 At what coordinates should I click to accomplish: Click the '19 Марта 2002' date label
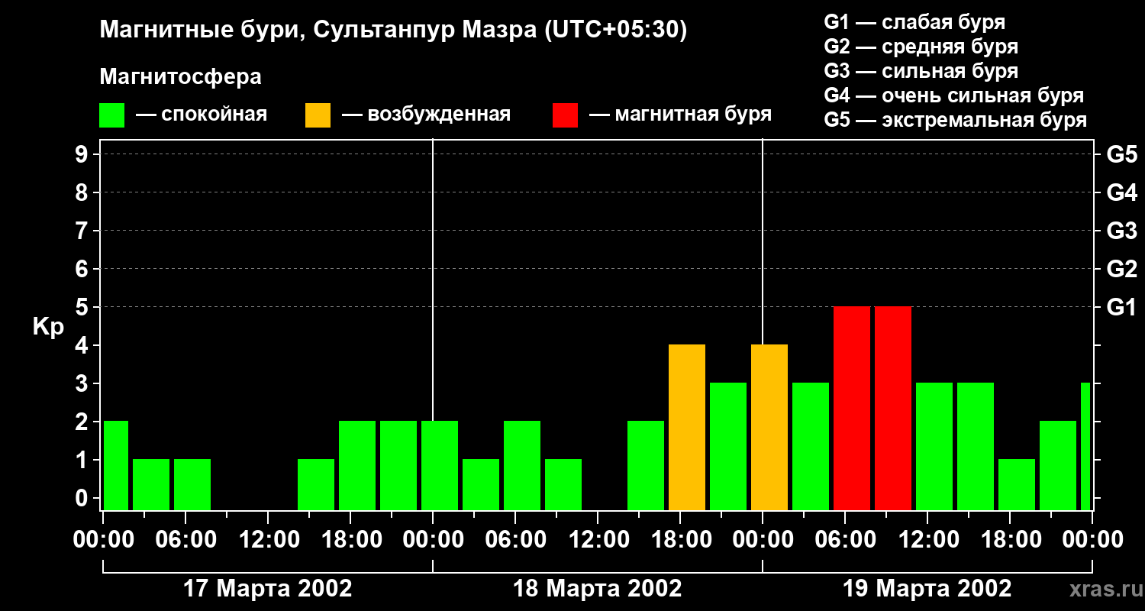(927, 589)
